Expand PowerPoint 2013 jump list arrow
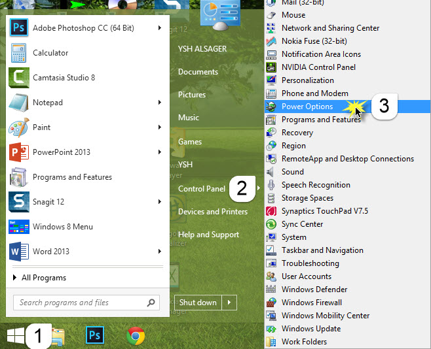Image resolution: width=431 pixels, height=349 pixels. [x=160, y=152]
